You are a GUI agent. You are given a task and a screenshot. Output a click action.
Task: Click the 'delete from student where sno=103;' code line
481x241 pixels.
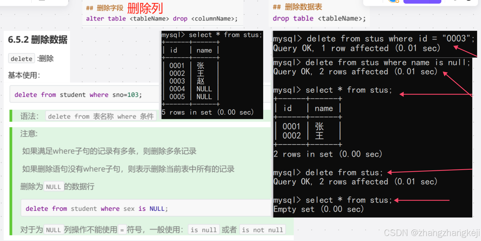(x=78, y=95)
